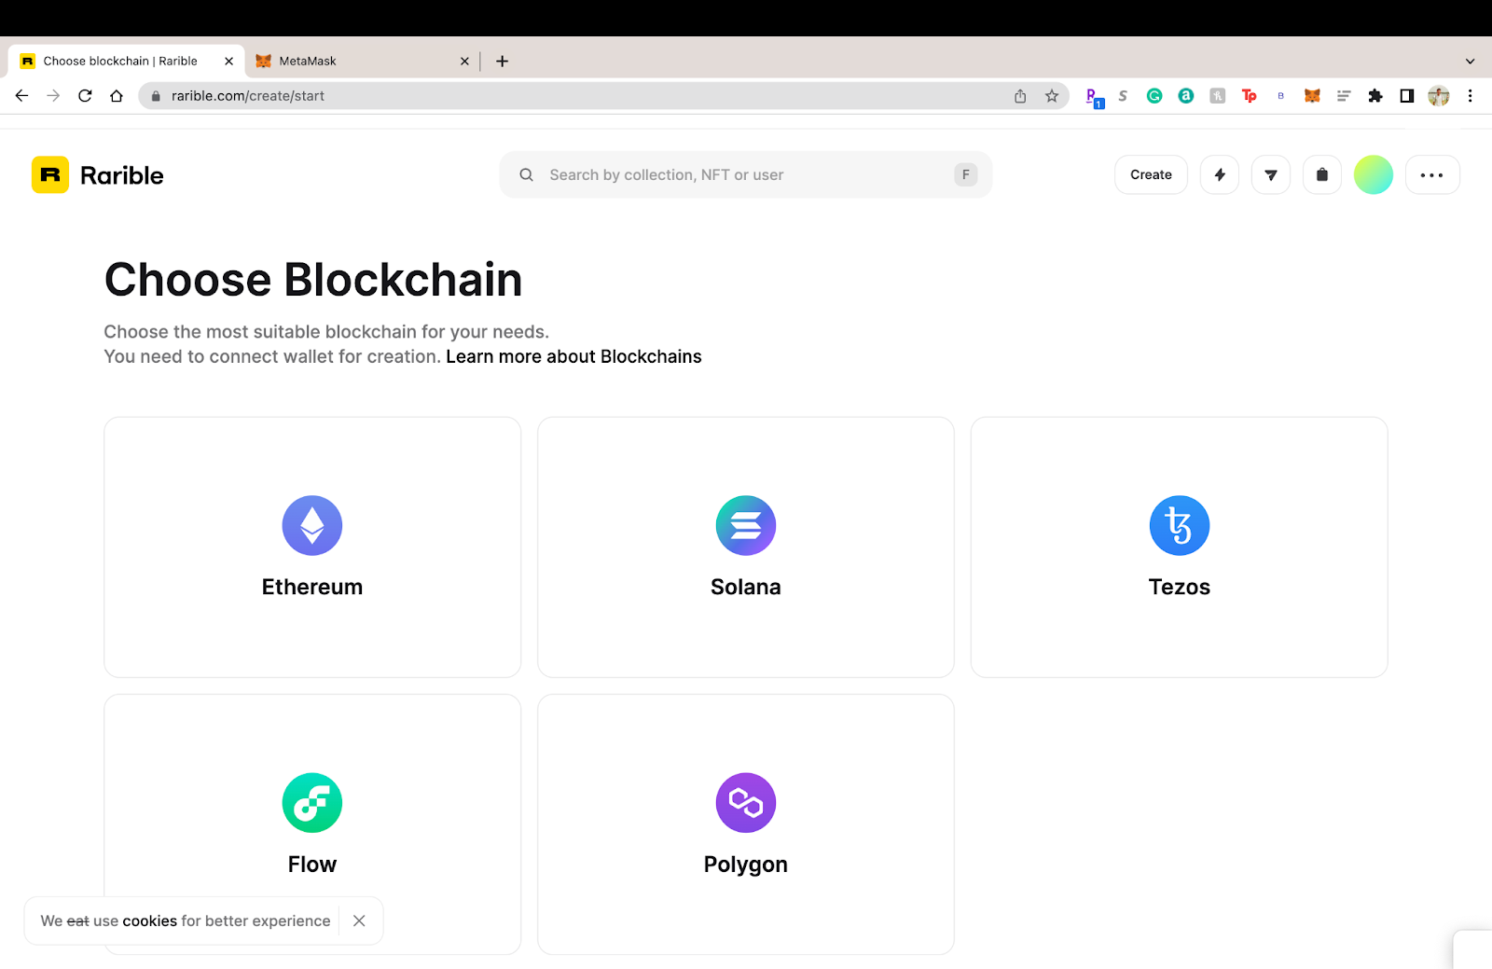Select the Choose blockchain | Rarible tab
Screen dimensions: 1492x969
pyautogui.click(x=127, y=61)
